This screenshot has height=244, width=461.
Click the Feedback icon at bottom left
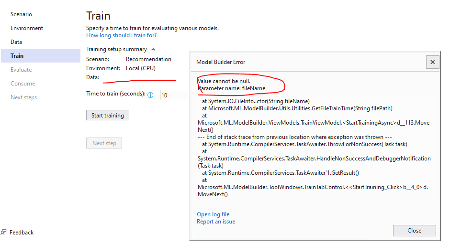[x=3, y=232]
